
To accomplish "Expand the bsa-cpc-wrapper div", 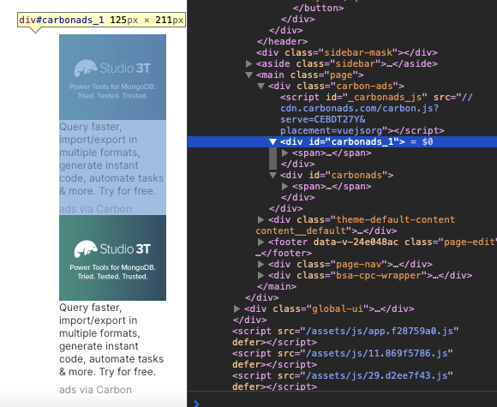I will coord(260,275).
